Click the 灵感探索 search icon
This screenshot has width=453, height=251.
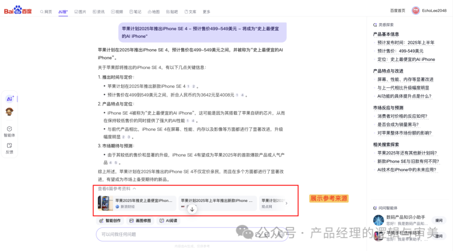pyautogui.click(x=375, y=25)
